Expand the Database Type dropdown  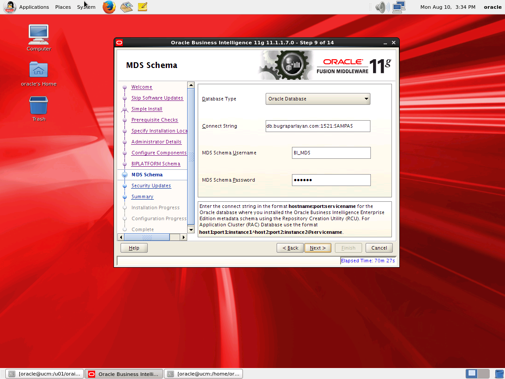pyautogui.click(x=317, y=99)
